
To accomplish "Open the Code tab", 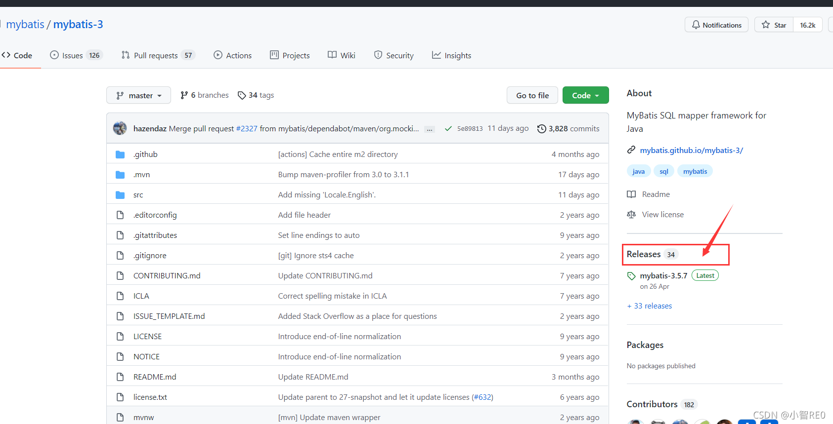I will point(17,55).
